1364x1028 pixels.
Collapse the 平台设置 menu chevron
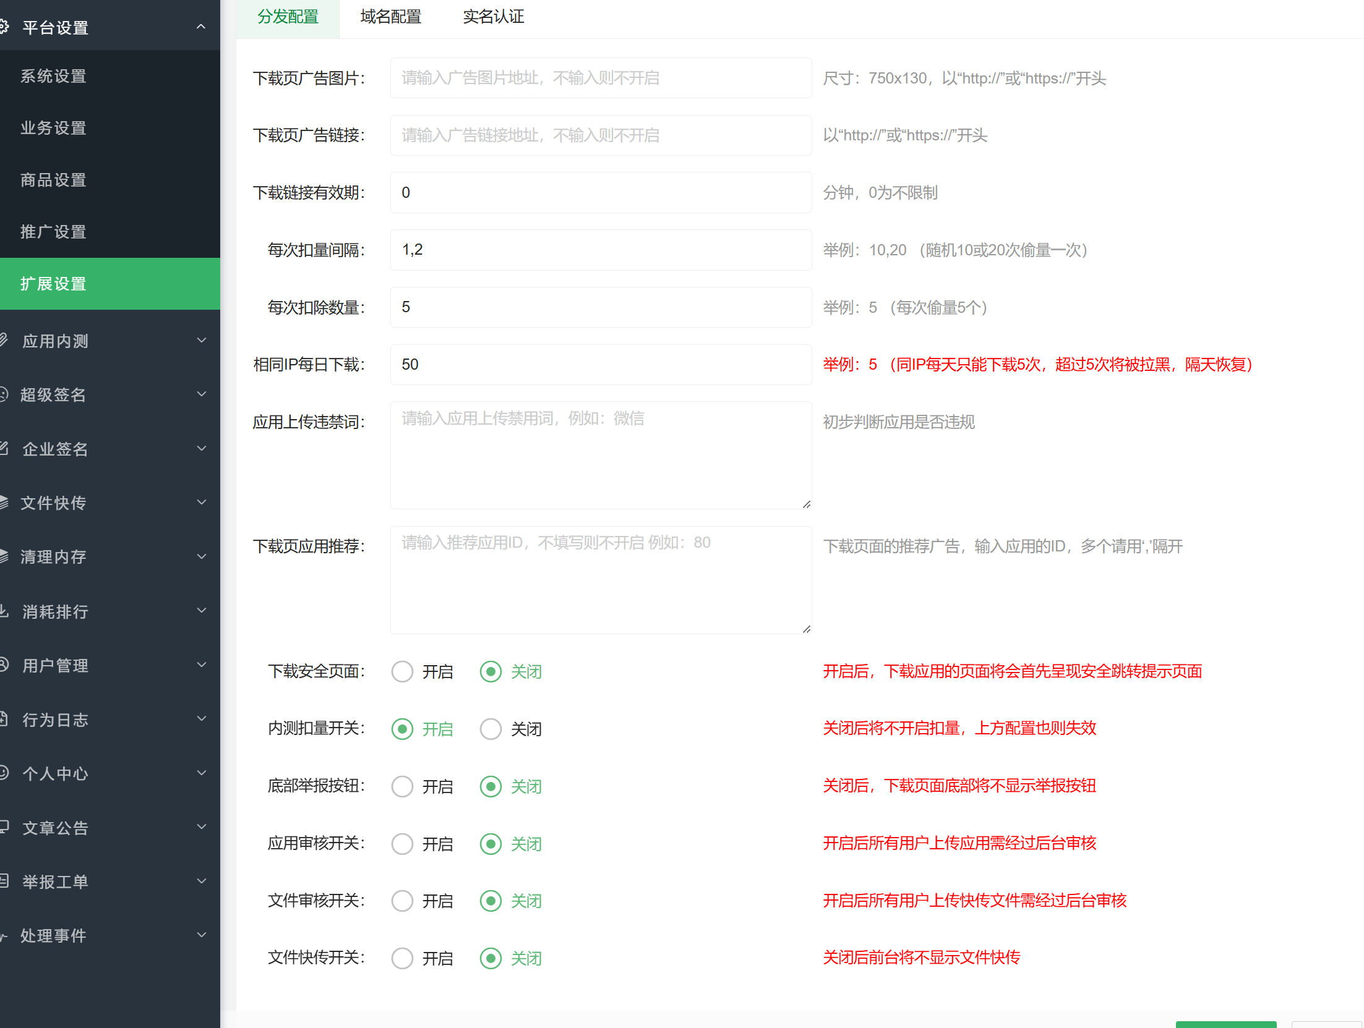click(x=201, y=27)
